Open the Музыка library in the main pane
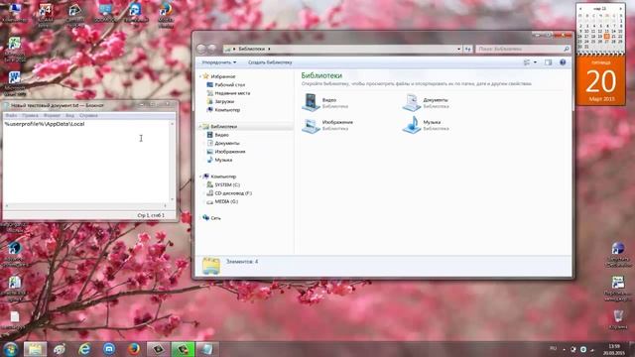635x357 pixels. coord(426,125)
